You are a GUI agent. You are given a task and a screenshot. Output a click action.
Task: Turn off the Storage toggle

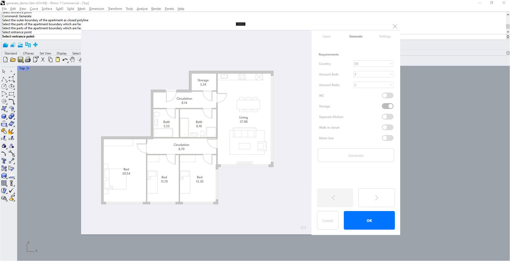pyautogui.click(x=387, y=106)
